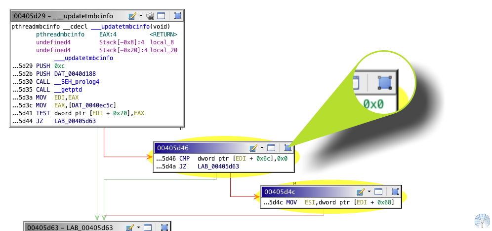Click the __SEH_prolog4 call target
This screenshot has width=492, height=231.
tap(77, 81)
